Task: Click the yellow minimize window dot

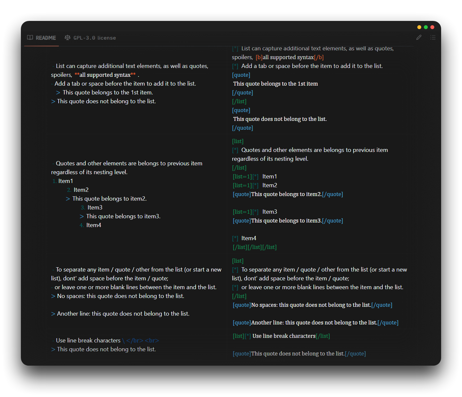Action: (x=419, y=27)
